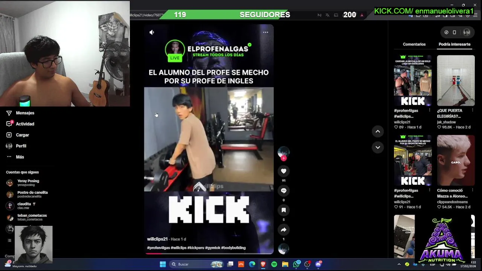Open comments with the speech bubble icon

pyautogui.click(x=284, y=191)
